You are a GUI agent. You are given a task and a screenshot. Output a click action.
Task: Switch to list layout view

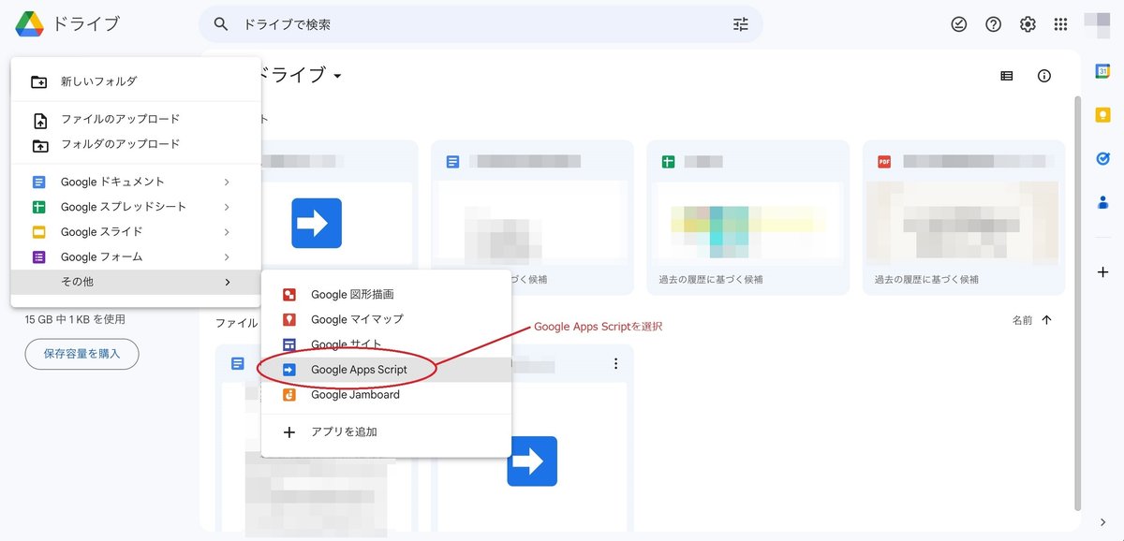1007,76
